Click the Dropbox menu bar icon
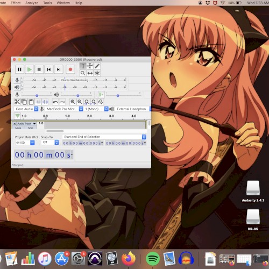This screenshot has width=269, height=269. pyautogui.click(x=208, y=3)
